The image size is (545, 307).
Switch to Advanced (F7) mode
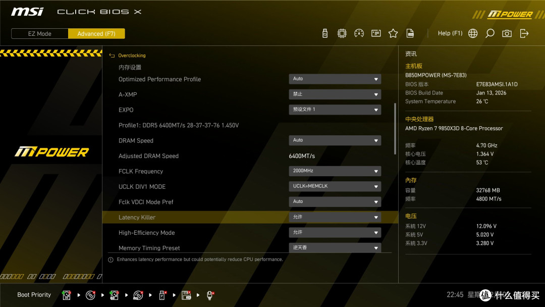click(96, 34)
